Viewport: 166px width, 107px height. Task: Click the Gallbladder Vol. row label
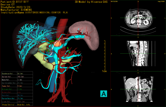tap(9, 83)
